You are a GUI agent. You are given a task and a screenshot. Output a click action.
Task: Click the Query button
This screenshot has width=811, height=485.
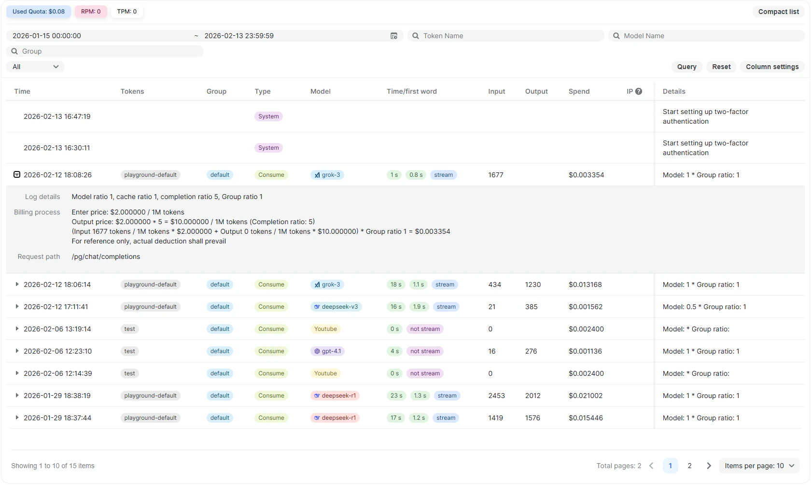(686, 67)
